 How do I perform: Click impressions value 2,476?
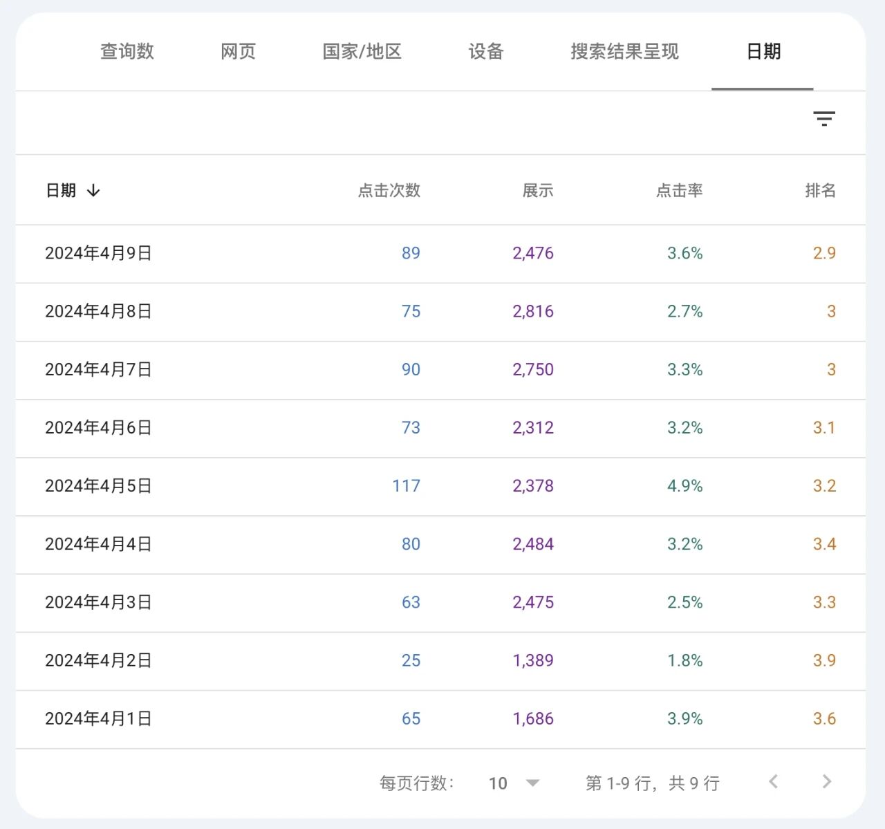point(533,253)
